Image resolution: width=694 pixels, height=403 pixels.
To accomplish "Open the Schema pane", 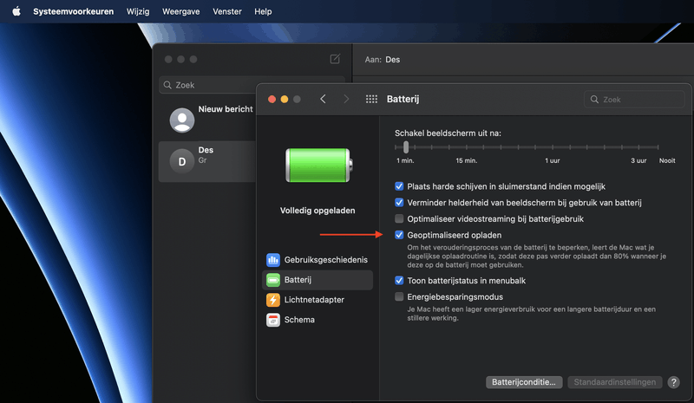I will (x=318, y=320).
